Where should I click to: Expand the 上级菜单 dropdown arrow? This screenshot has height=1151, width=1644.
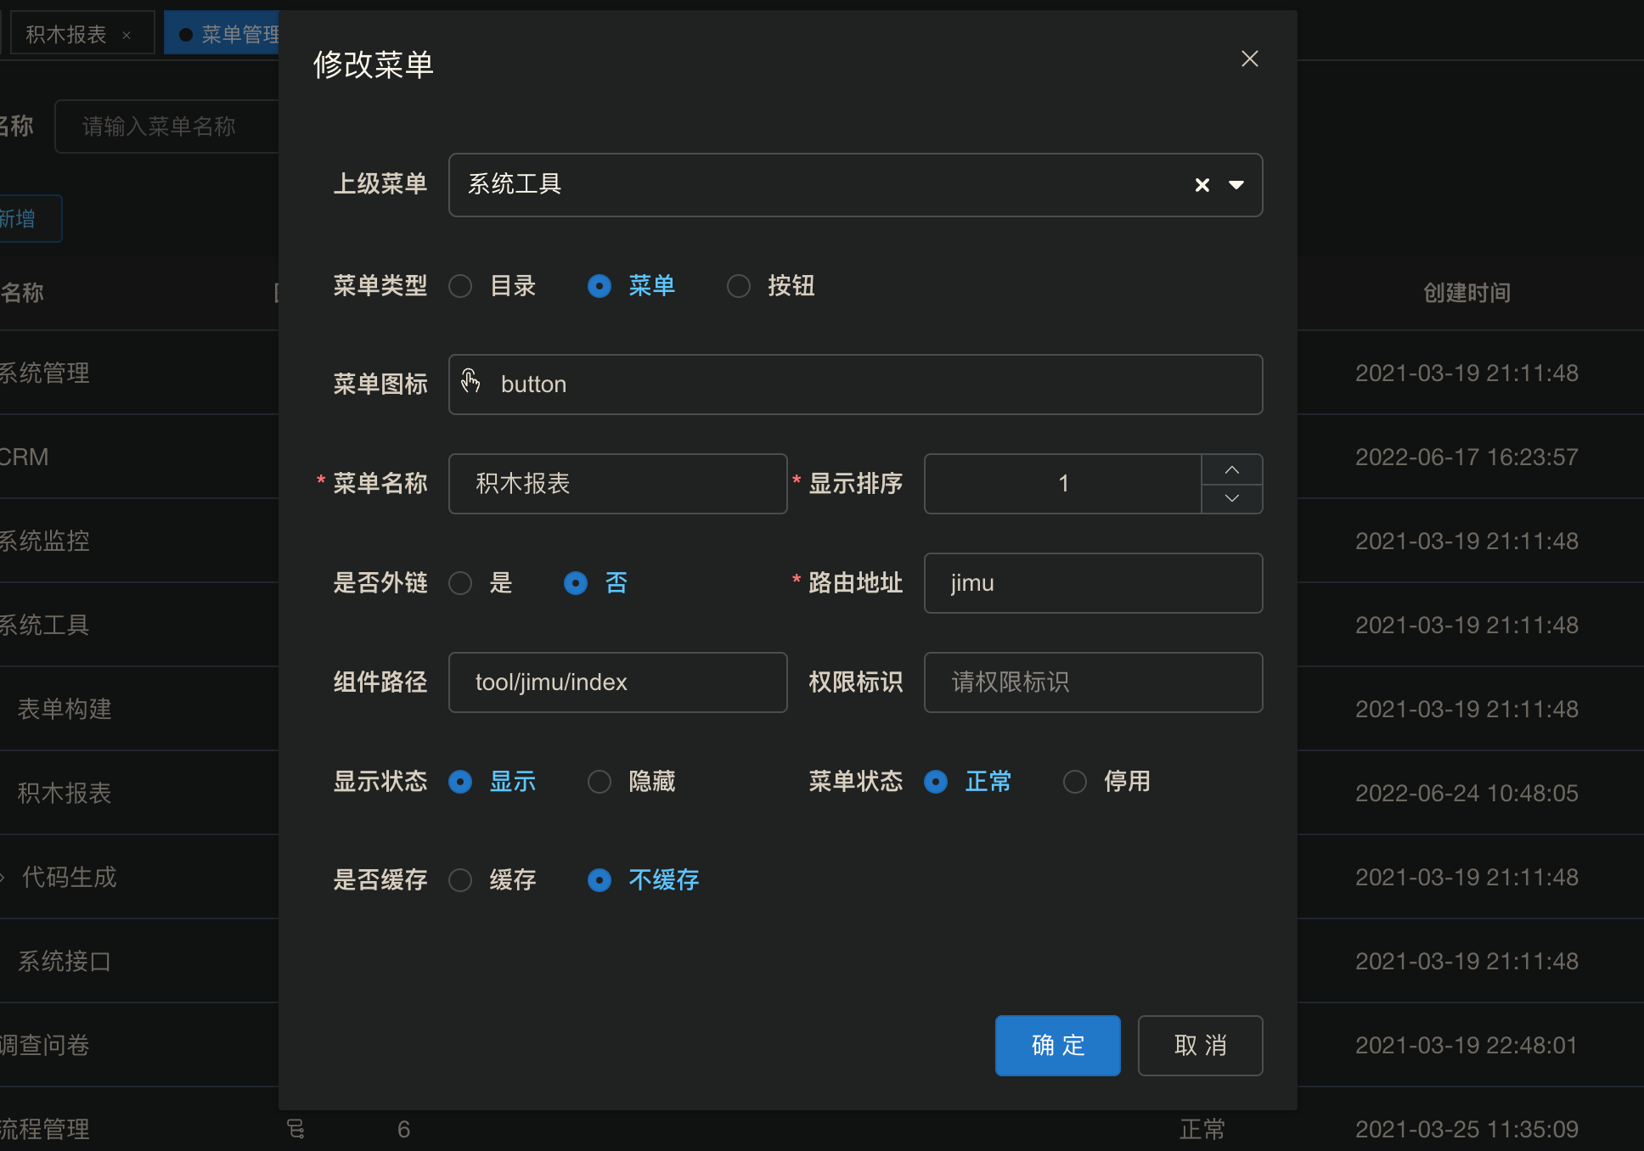tap(1236, 185)
